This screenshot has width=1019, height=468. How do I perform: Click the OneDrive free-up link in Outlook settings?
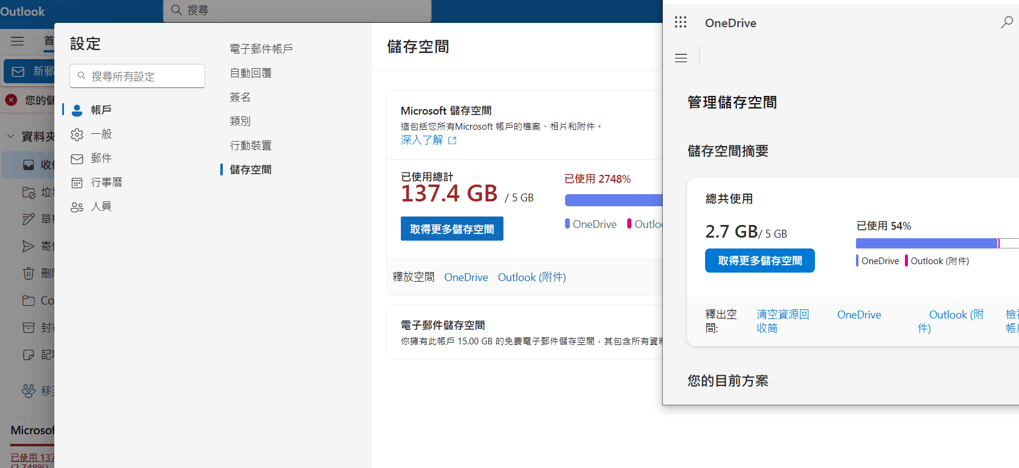[x=466, y=277]
